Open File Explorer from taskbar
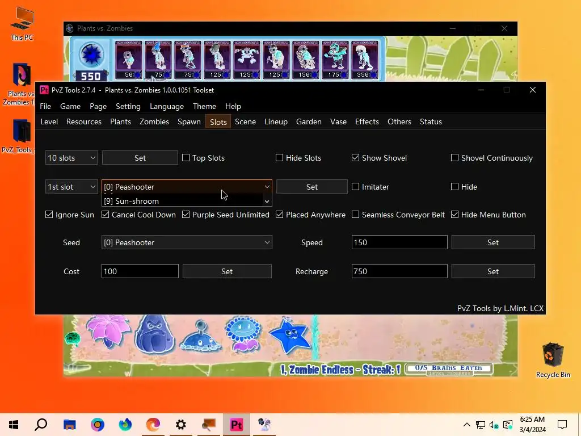The image size is (581, 436). click(x=69, y=425)
